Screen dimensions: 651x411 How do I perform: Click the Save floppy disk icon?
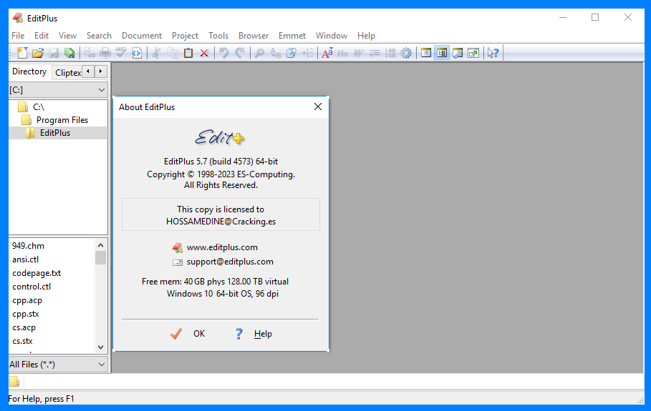click(x=54, y=53)
